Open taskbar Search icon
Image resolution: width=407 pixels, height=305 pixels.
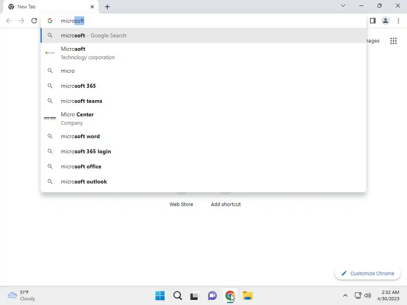[178, 295]
